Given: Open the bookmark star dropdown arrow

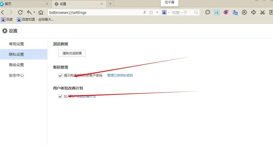Looking at the screenshot, I should pos(157,13).
